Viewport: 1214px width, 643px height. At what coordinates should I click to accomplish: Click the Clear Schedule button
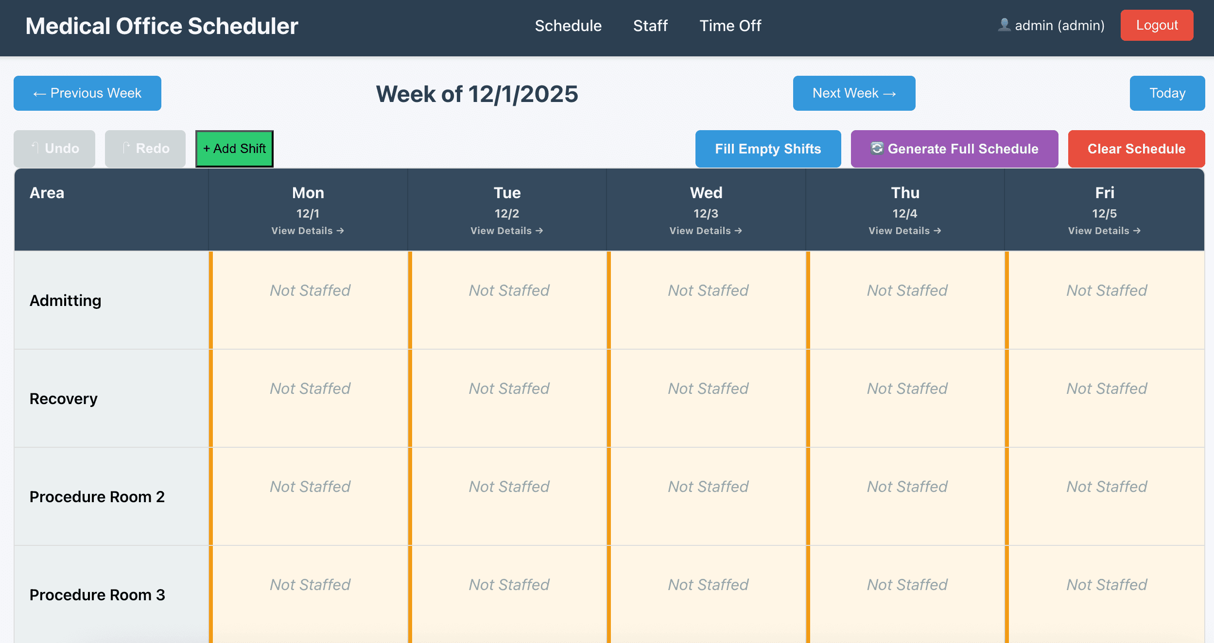tap(1136, 149)
